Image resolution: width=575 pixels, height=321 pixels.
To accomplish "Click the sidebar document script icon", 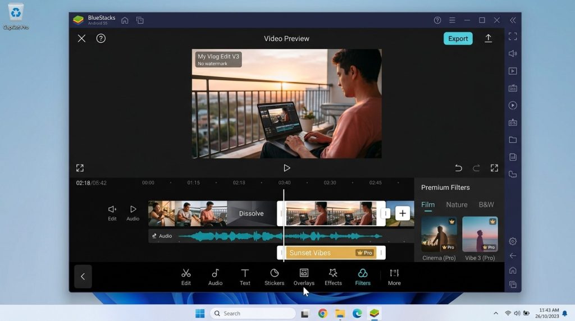I will coord(513,157).
